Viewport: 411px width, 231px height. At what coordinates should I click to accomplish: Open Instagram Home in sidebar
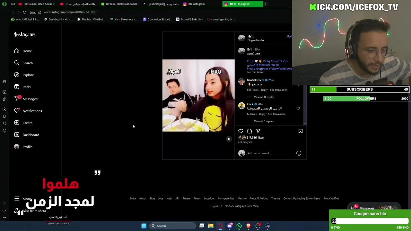pos(23,51)
